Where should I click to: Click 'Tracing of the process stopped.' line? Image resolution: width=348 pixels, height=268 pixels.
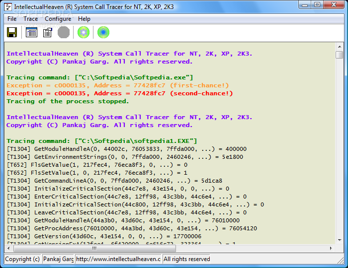pyautogui.click(x=68, y=101)
